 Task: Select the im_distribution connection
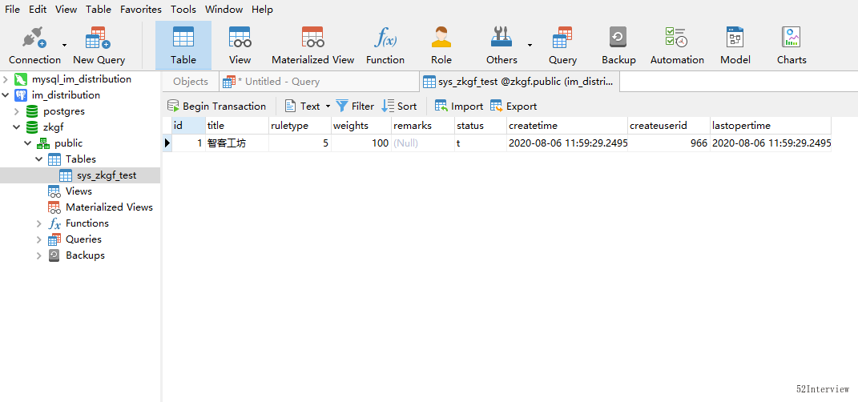click(x=66, y=95)
